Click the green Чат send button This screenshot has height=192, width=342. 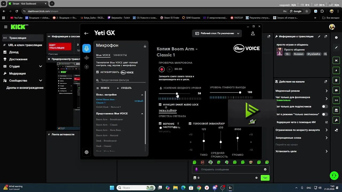point(265,178)
